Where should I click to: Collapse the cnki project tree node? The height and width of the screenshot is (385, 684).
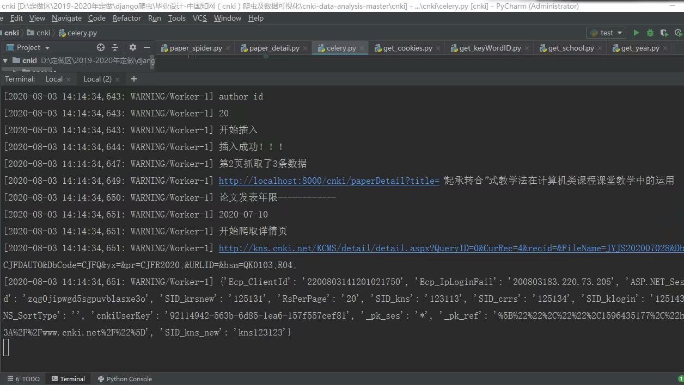(5, 60)
